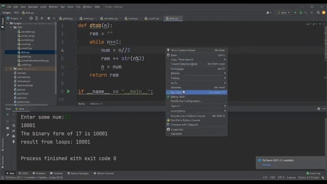
Task: Choose Create Gist from context menu
Action: [196, 129]
